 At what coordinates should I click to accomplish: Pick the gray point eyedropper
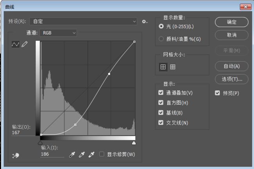point(82,155)
